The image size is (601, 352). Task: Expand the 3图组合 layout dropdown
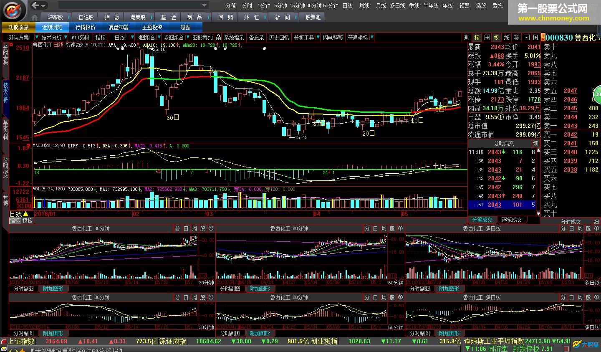click(x=159, y=38)
